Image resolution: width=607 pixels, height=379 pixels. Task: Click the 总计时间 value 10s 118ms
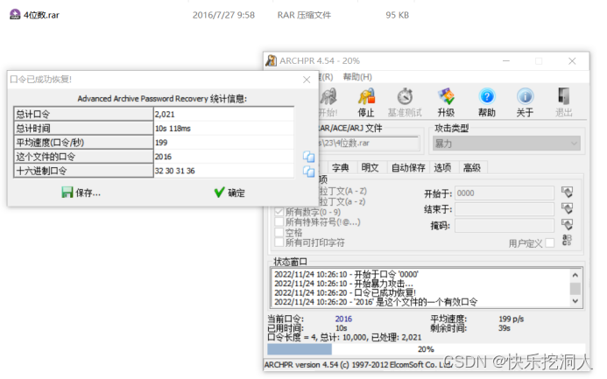point(173,129)
